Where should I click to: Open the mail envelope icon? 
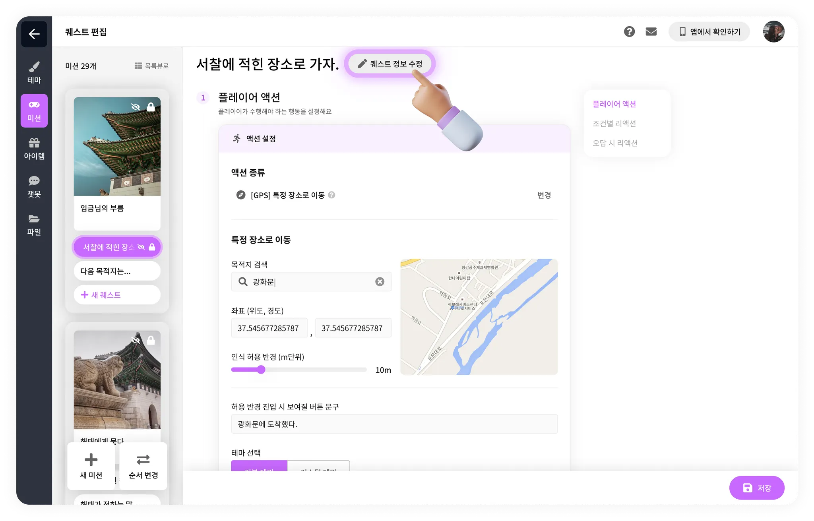point(651,32)
